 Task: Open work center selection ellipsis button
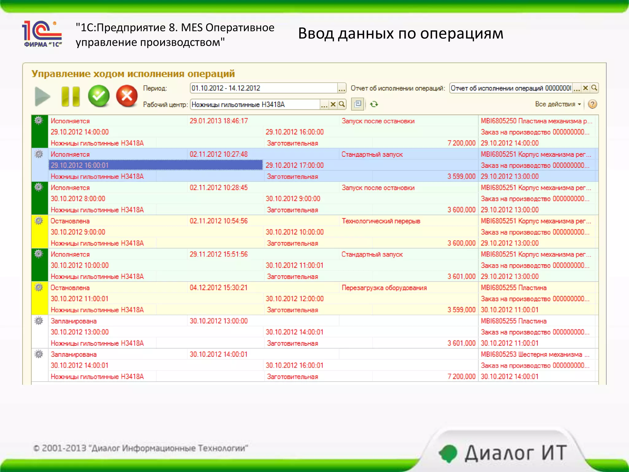(324, 104)
